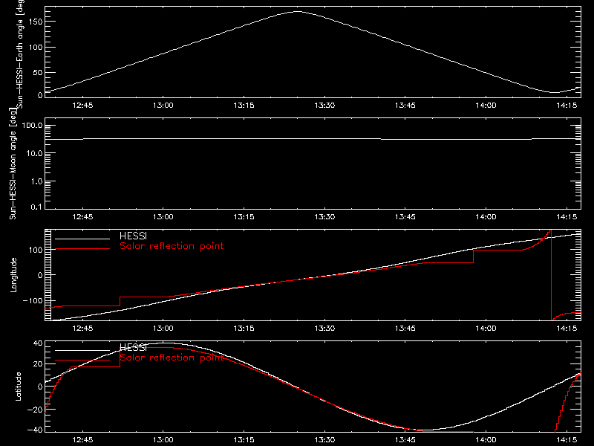594x446 pixels.
Task: Click the Longitude axis label
Action: coord(13,275)
